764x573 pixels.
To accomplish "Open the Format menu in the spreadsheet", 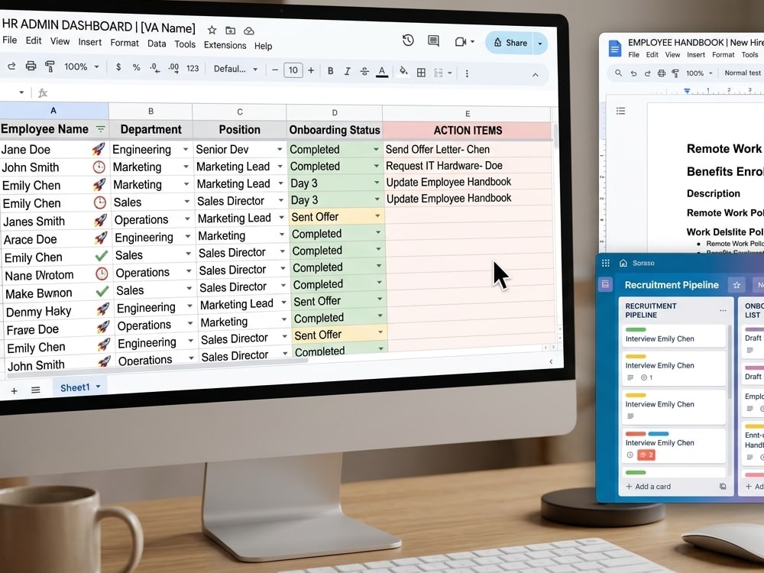I will (125, 43).
